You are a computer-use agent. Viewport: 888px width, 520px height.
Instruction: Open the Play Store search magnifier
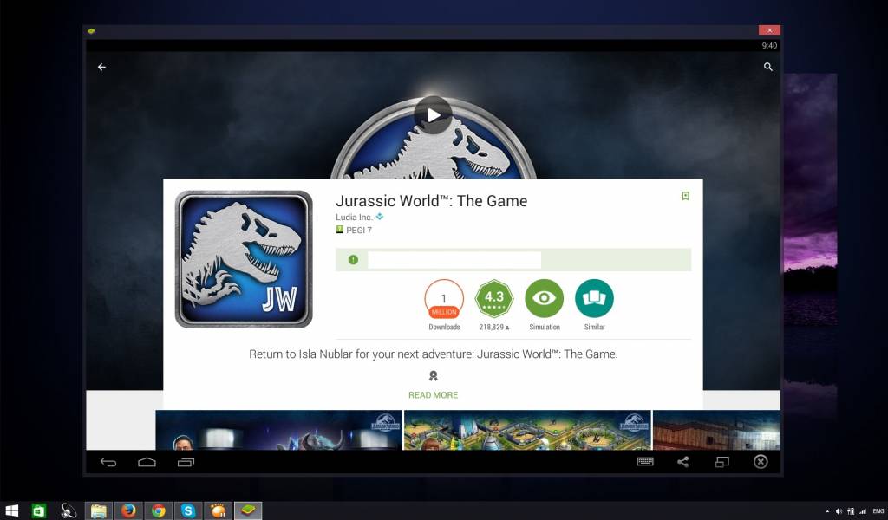click(x=768, y=67)
